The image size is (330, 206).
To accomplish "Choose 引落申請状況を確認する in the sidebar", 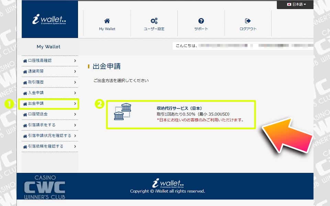I will pyautogui.click(x=49, y=136).
